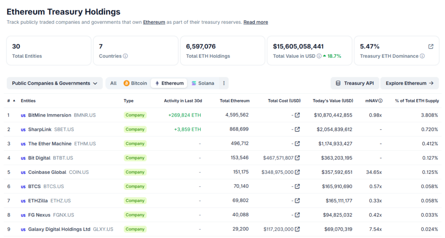
Task: Open BTCS total cost source link icon
Action: coord(297,186)
